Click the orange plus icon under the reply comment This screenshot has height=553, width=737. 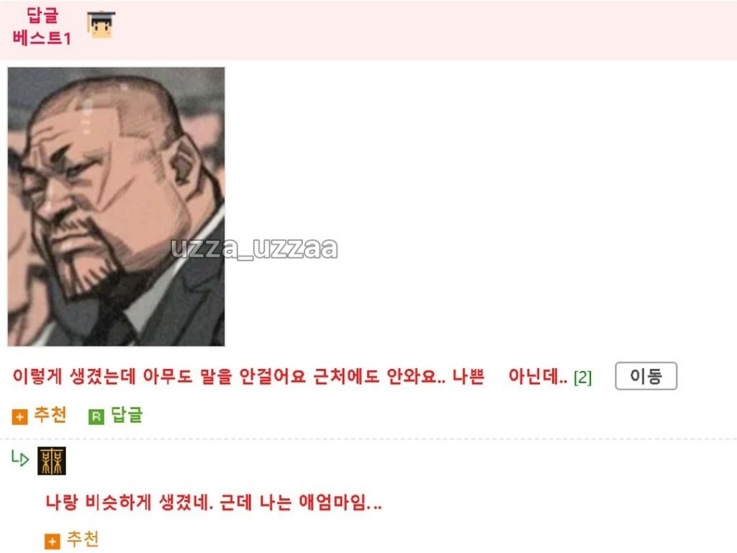[52, 541]
